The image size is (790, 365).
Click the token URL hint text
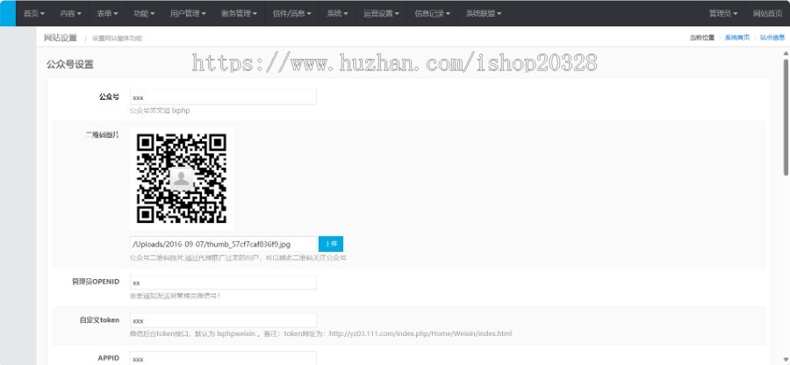tap(321, 333)
